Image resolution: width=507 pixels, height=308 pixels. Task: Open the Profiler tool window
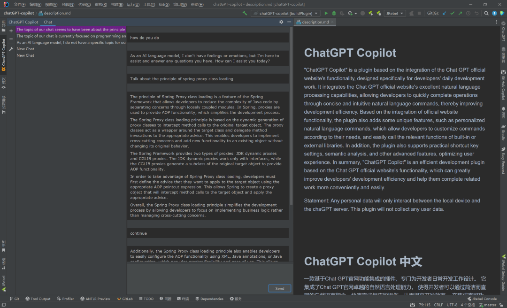[65, 299]
